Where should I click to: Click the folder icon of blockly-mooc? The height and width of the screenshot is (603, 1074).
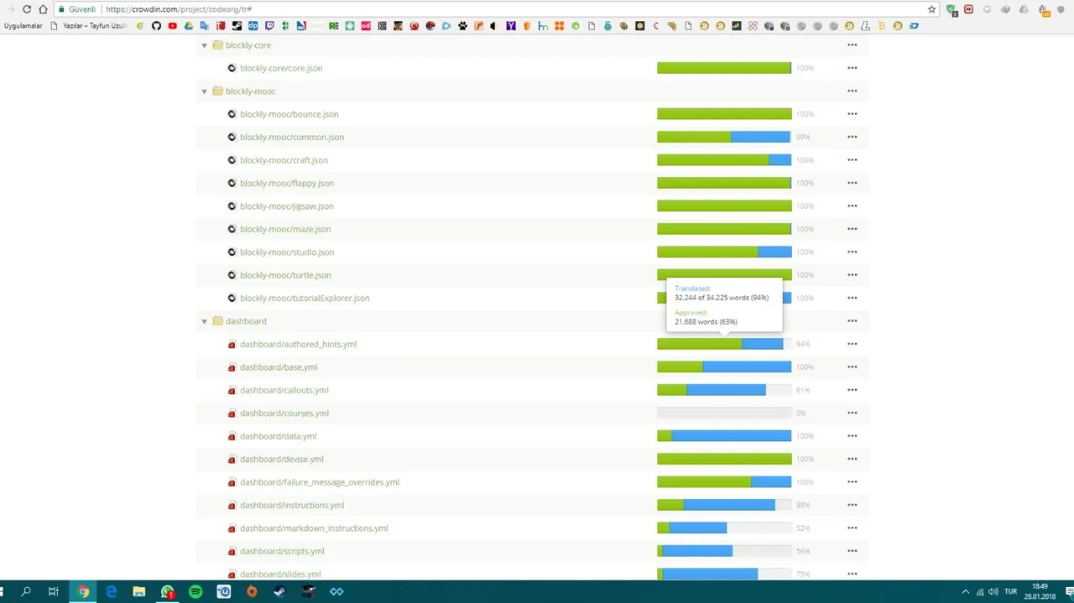(217, 91)
